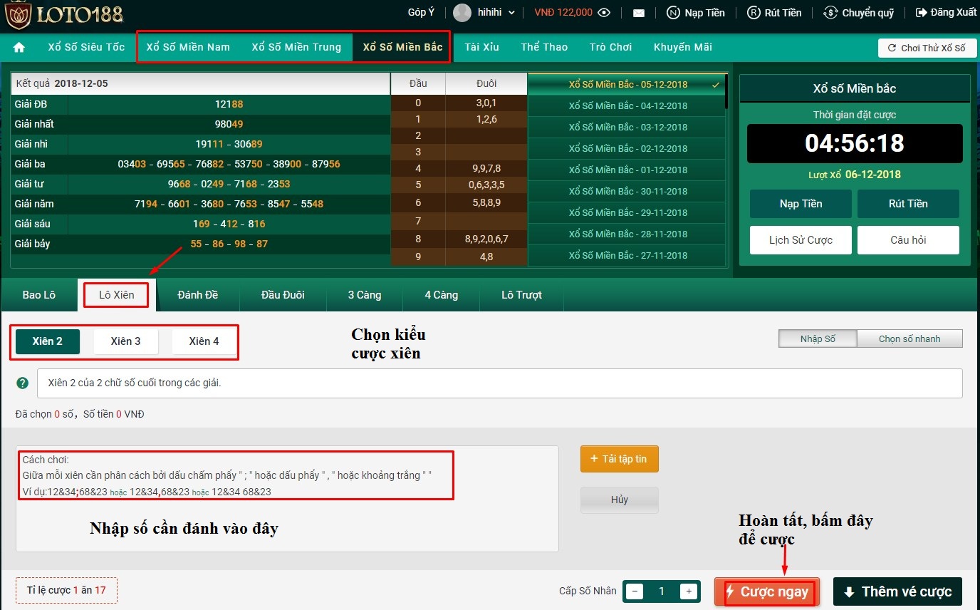This screenshot has width=980, height=610.
Task: Switch to Đầu Đuôi tab
Action: (283, 295)
